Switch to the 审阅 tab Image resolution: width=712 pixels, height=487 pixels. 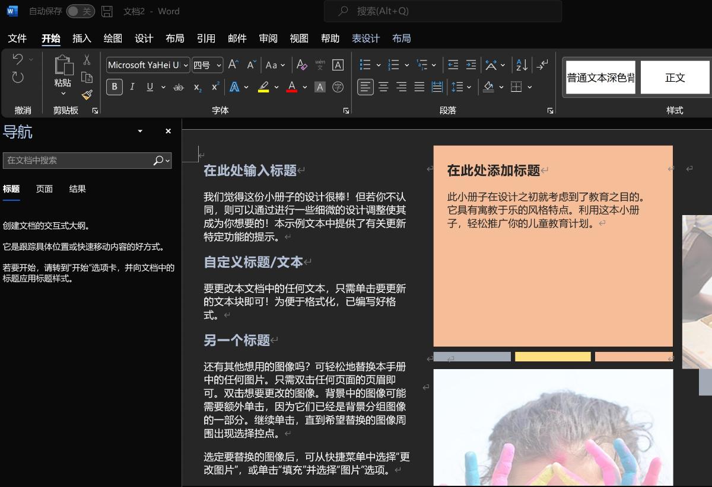point(268,39)
